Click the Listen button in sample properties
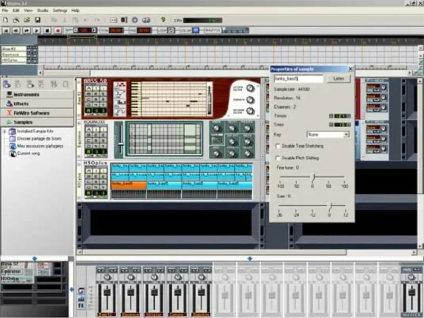 click(338, 78)
